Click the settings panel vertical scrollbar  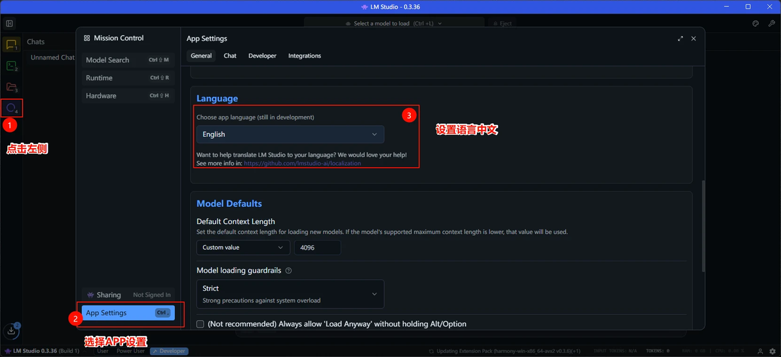[x=703, y=225]
